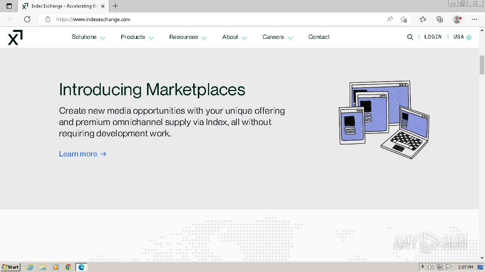Expand the Resources menu chevron
485x272 pixels.
point(204,38)
